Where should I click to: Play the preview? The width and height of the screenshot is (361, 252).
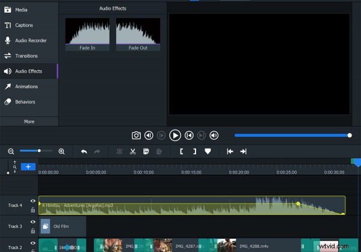tap(175, 136)
